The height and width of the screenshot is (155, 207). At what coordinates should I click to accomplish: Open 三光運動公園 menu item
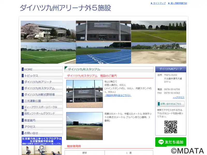click(x=42, y=101)
